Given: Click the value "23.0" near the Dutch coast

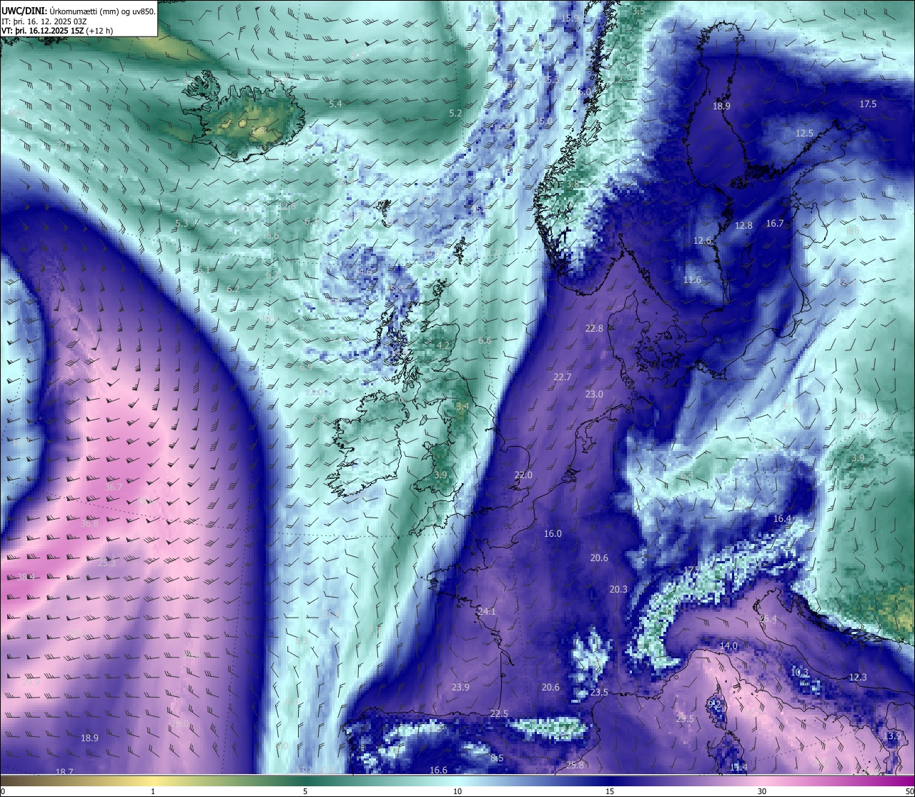Looking at the screenshot, I should [594, 394].
